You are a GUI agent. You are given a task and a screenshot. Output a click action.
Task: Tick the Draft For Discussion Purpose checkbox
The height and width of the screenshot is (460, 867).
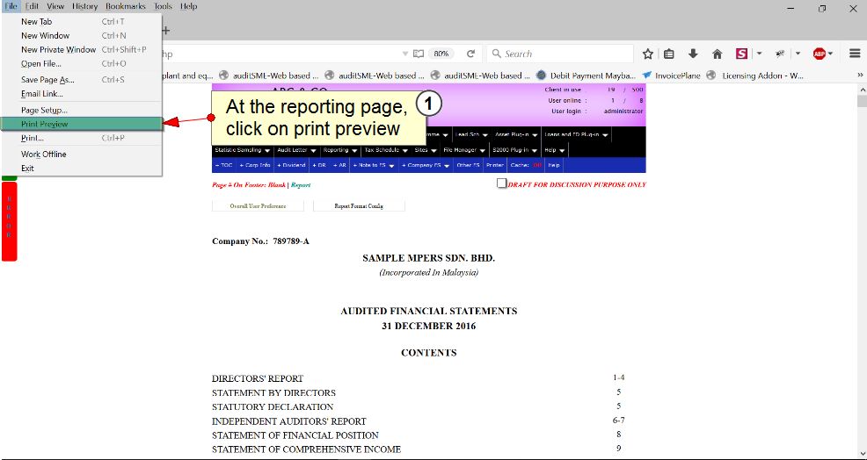pos(501,183)
